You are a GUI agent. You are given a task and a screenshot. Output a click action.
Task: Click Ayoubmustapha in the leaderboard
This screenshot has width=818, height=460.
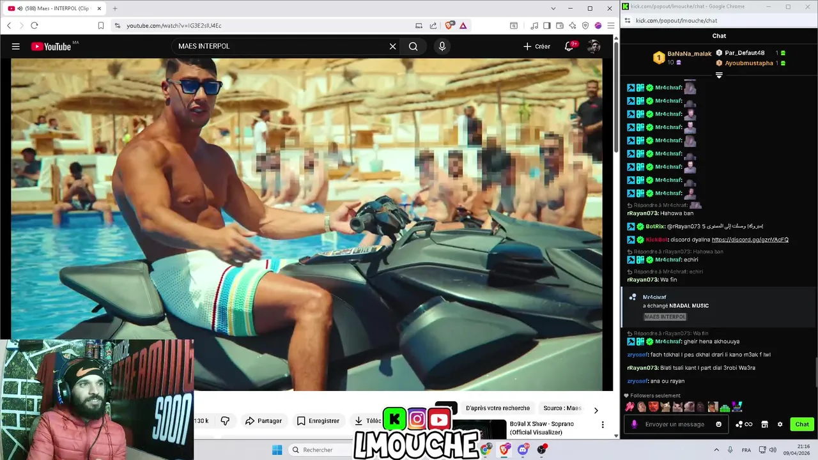point(749,63)
